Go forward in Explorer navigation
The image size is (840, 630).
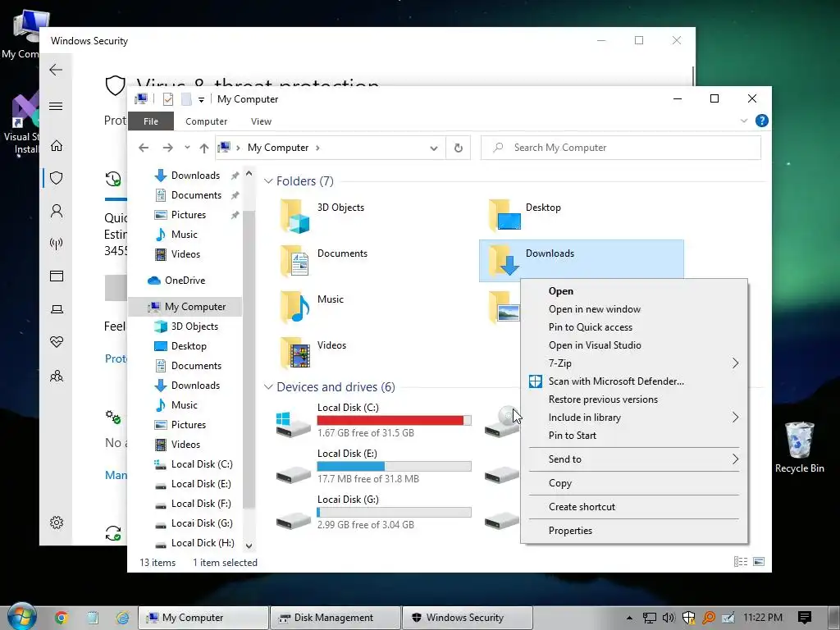click(167, 148)
